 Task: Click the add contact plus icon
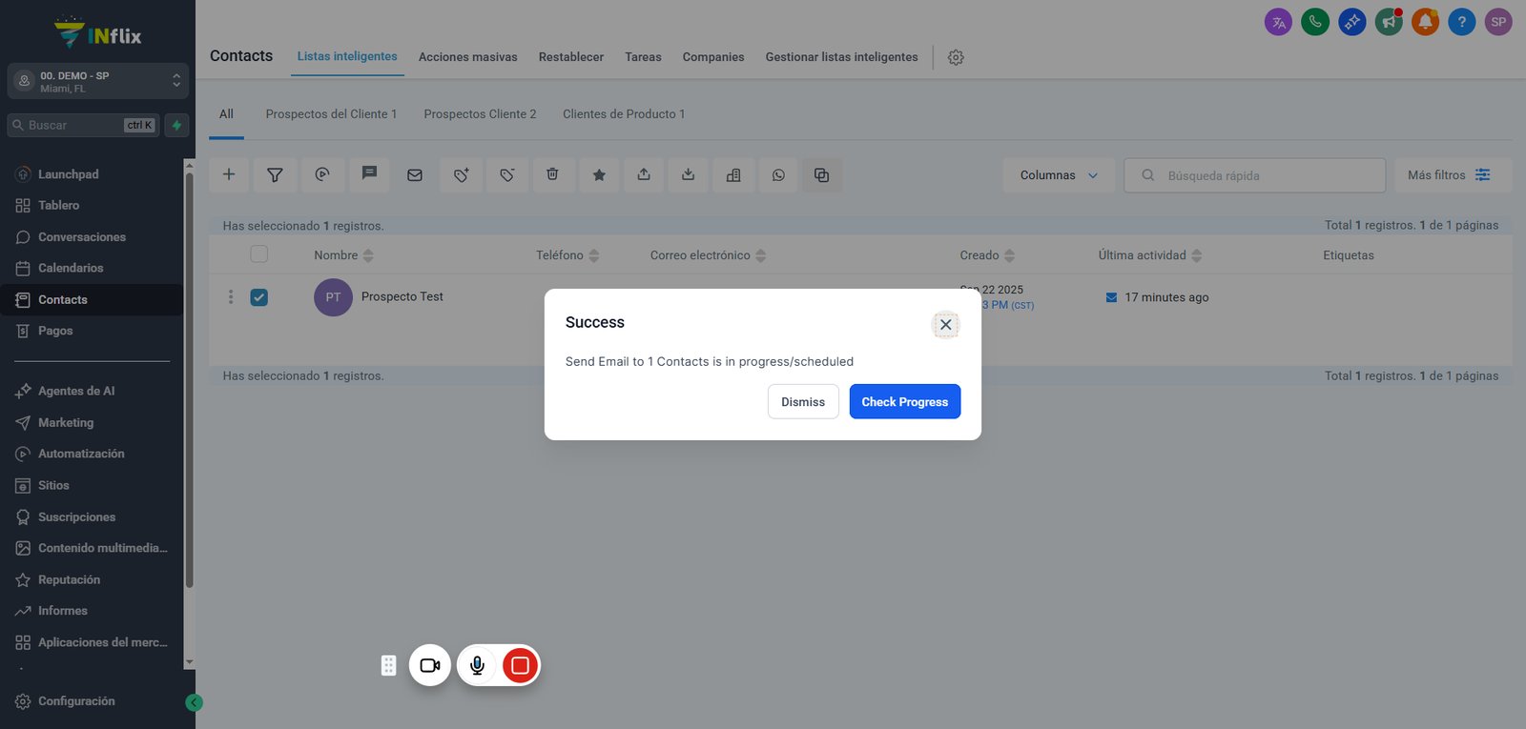click(x=229, y=174)
